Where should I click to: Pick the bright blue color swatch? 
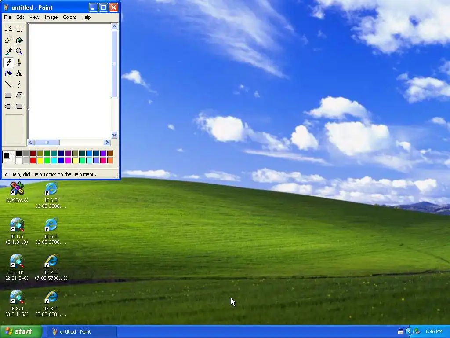point(61,160)
